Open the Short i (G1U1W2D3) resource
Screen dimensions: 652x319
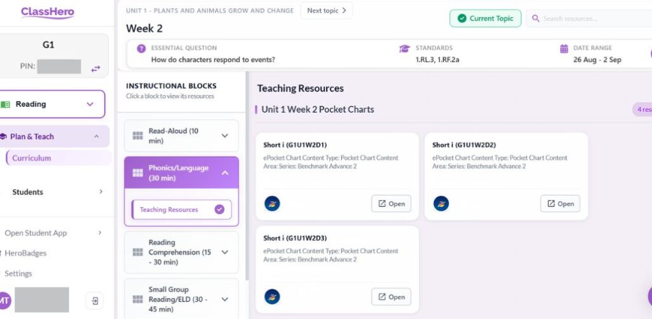click(x=391, y=297)
